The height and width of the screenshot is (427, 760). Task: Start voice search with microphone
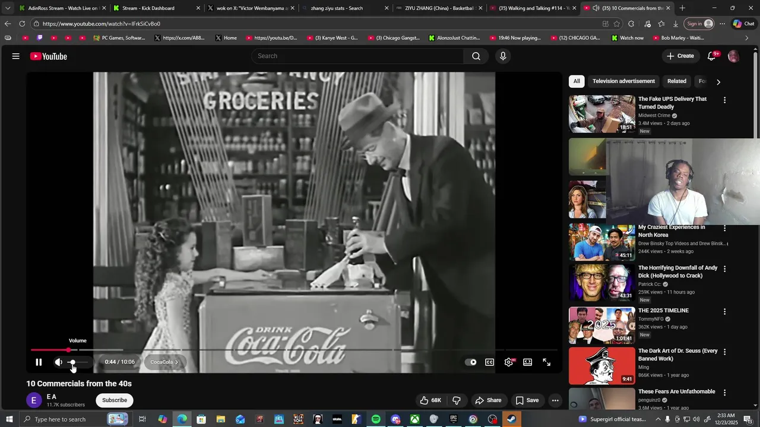pos(503,56)
